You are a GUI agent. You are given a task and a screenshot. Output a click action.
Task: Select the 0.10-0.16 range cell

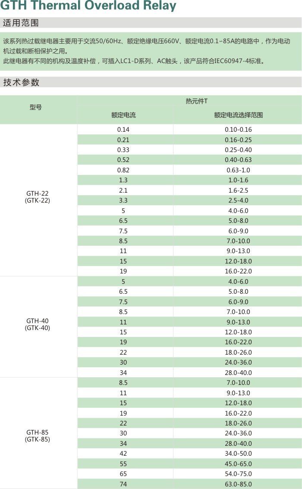pyautogui.click(x=238, y=130)
